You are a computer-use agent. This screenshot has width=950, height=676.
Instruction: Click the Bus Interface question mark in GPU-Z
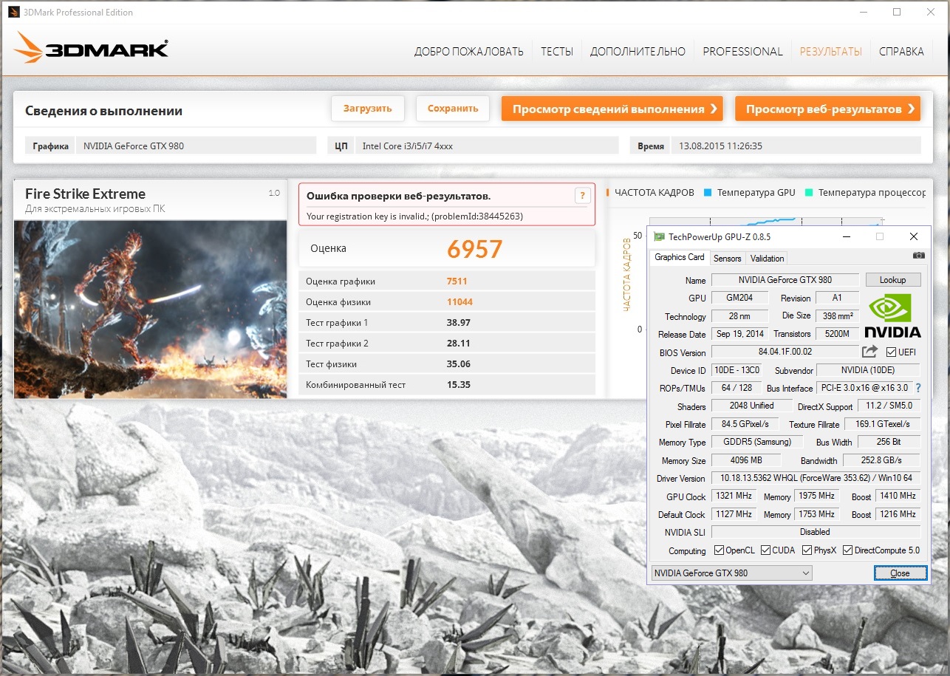click(x=918, y=388)
